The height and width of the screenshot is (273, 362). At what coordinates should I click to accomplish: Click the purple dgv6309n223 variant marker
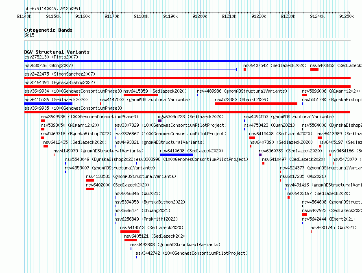[x=160, y=121]
